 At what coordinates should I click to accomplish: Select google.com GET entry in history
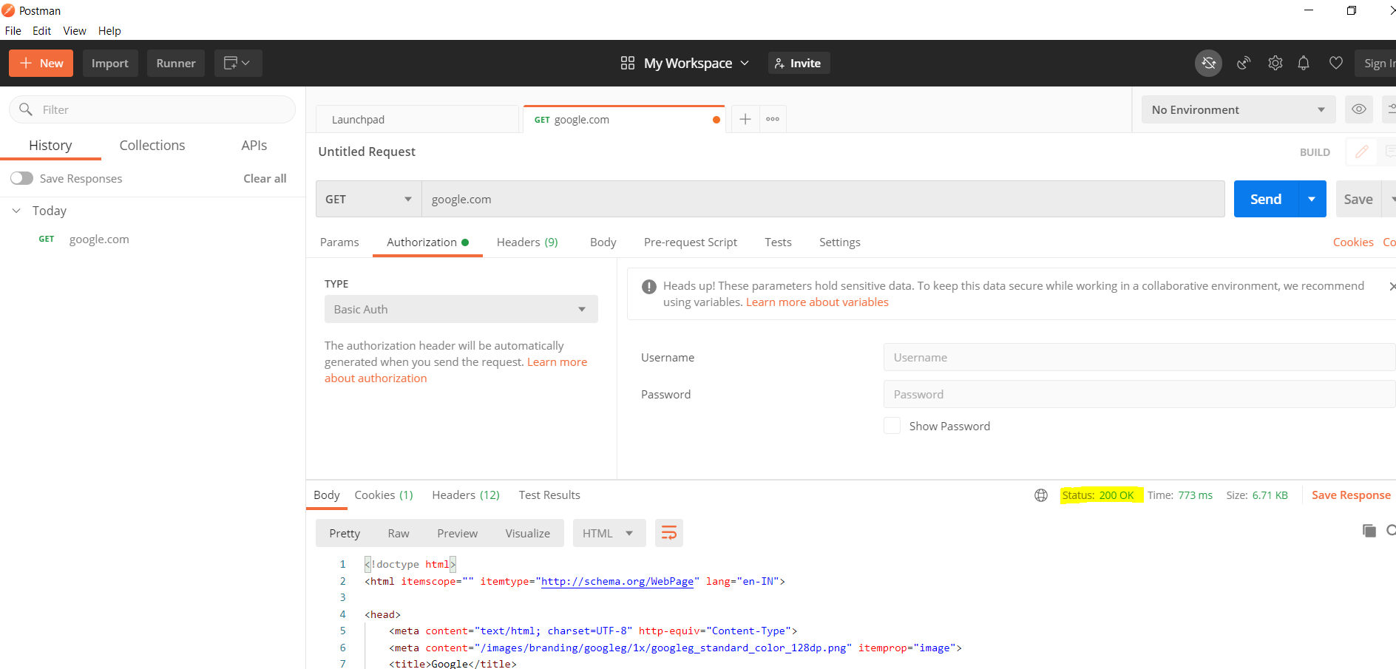click(x=99, y=240)
